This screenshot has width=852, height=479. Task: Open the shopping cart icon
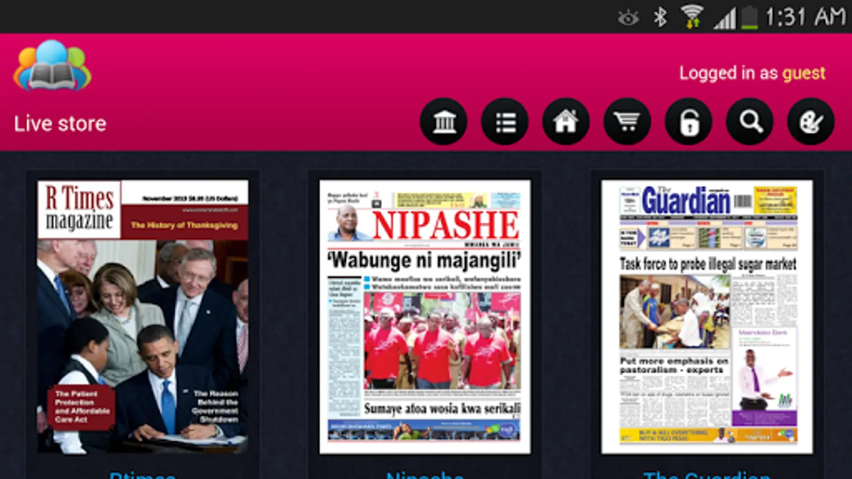627,122
